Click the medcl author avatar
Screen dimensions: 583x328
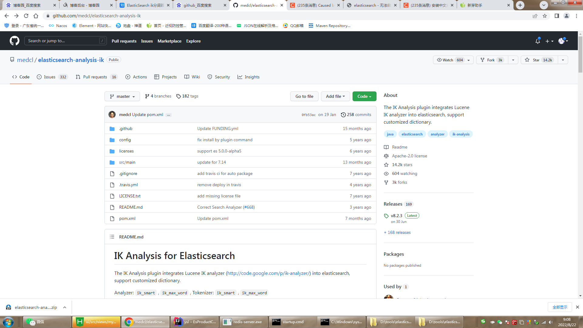pos(112,114)
